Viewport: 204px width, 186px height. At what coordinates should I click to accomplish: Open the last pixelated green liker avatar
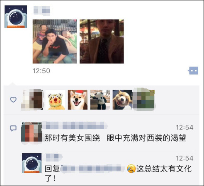tap(144, 99)
